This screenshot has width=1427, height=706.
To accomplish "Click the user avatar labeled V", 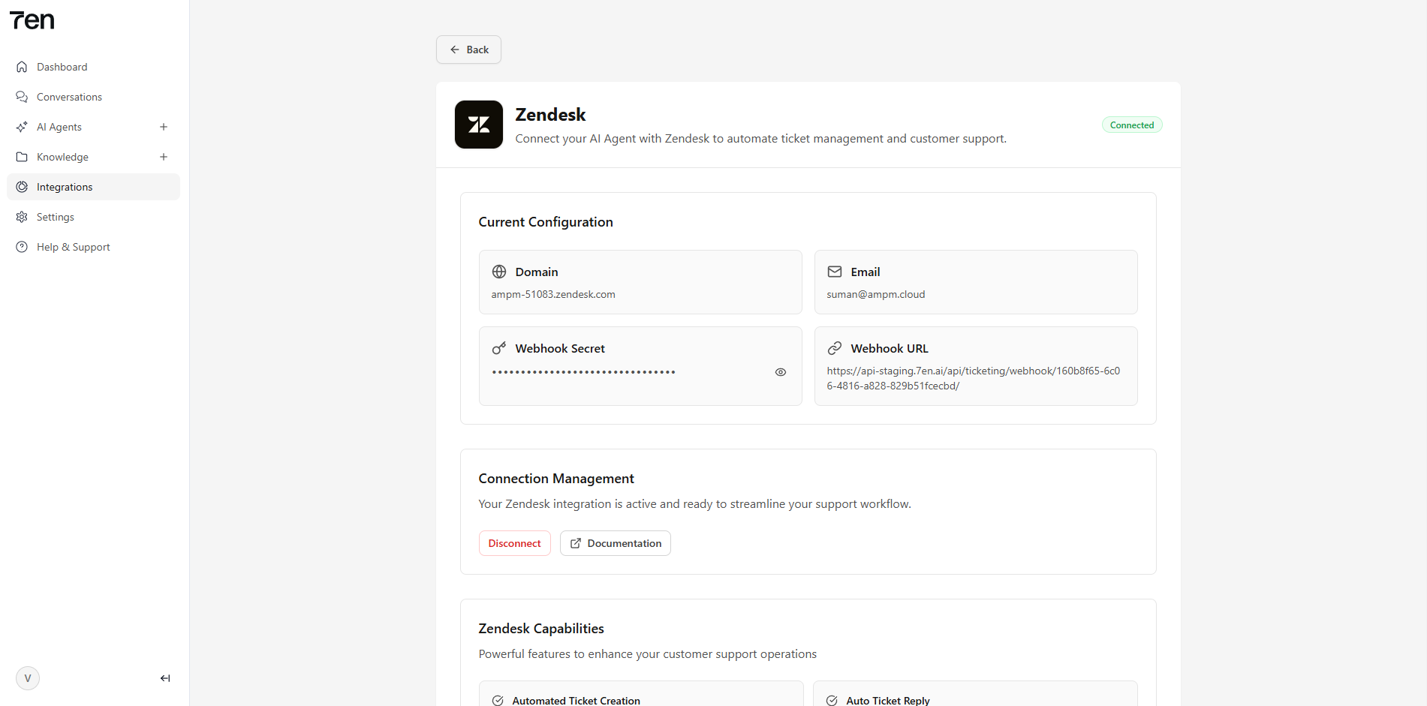I will point(28,678).
